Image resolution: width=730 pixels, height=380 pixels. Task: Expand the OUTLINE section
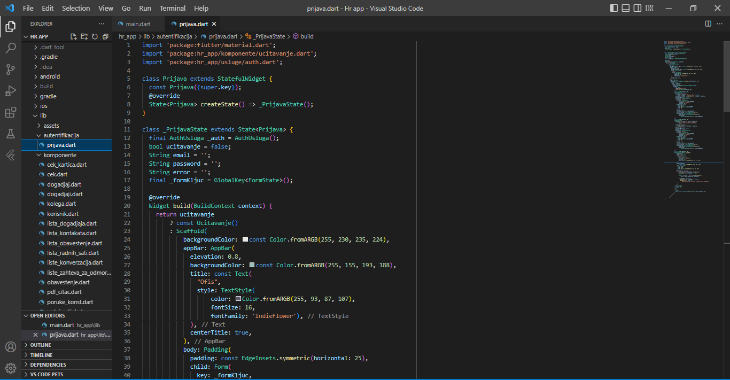click(66, 345)
